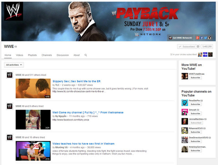Viewport: 218px width, 165px height.
Task: Open RihannaVEVO channel avatar
Action: [185, 130]
